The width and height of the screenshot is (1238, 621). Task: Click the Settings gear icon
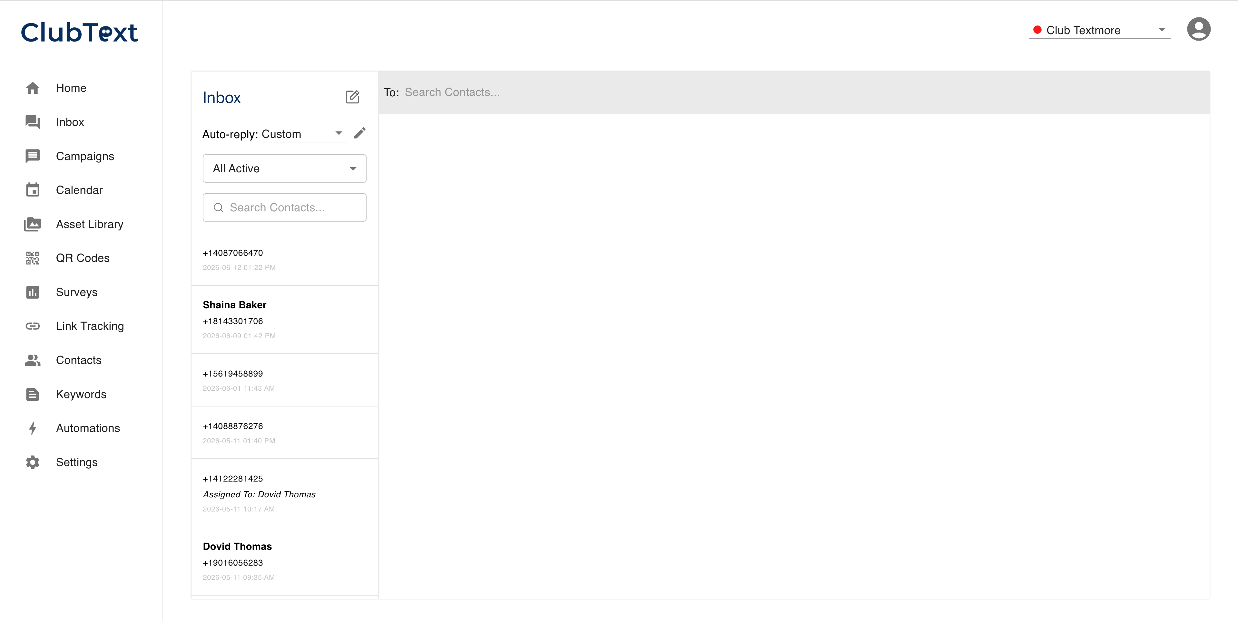click(33, 462)
